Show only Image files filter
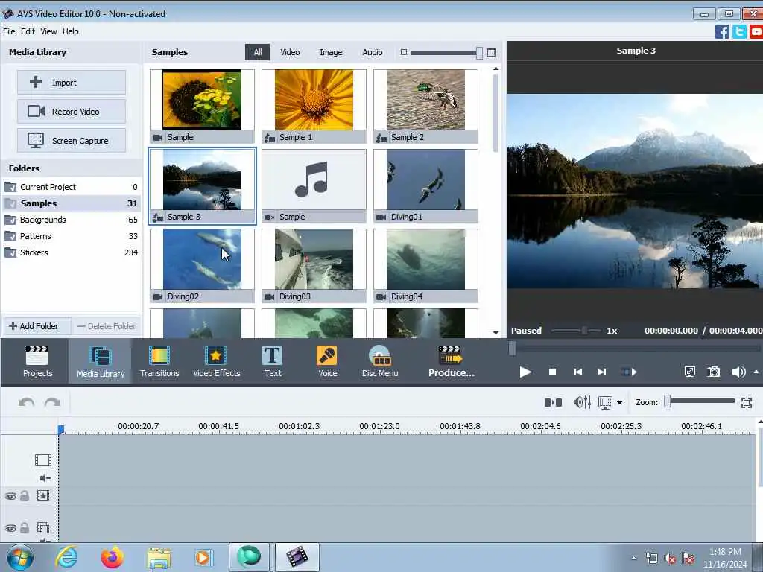 tap(330, 52)
